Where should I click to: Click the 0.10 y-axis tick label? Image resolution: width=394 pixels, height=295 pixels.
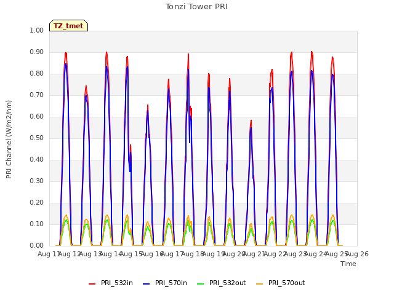click(37, 224)
